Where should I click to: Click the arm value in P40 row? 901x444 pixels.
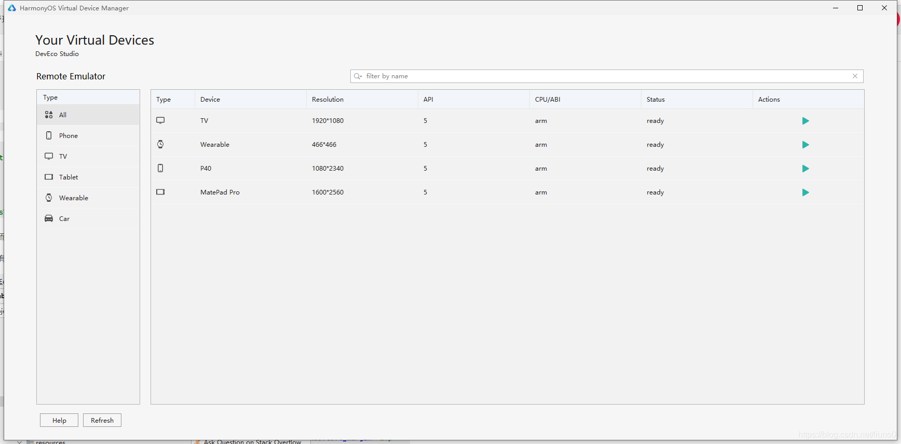click(x=541, y=169)
